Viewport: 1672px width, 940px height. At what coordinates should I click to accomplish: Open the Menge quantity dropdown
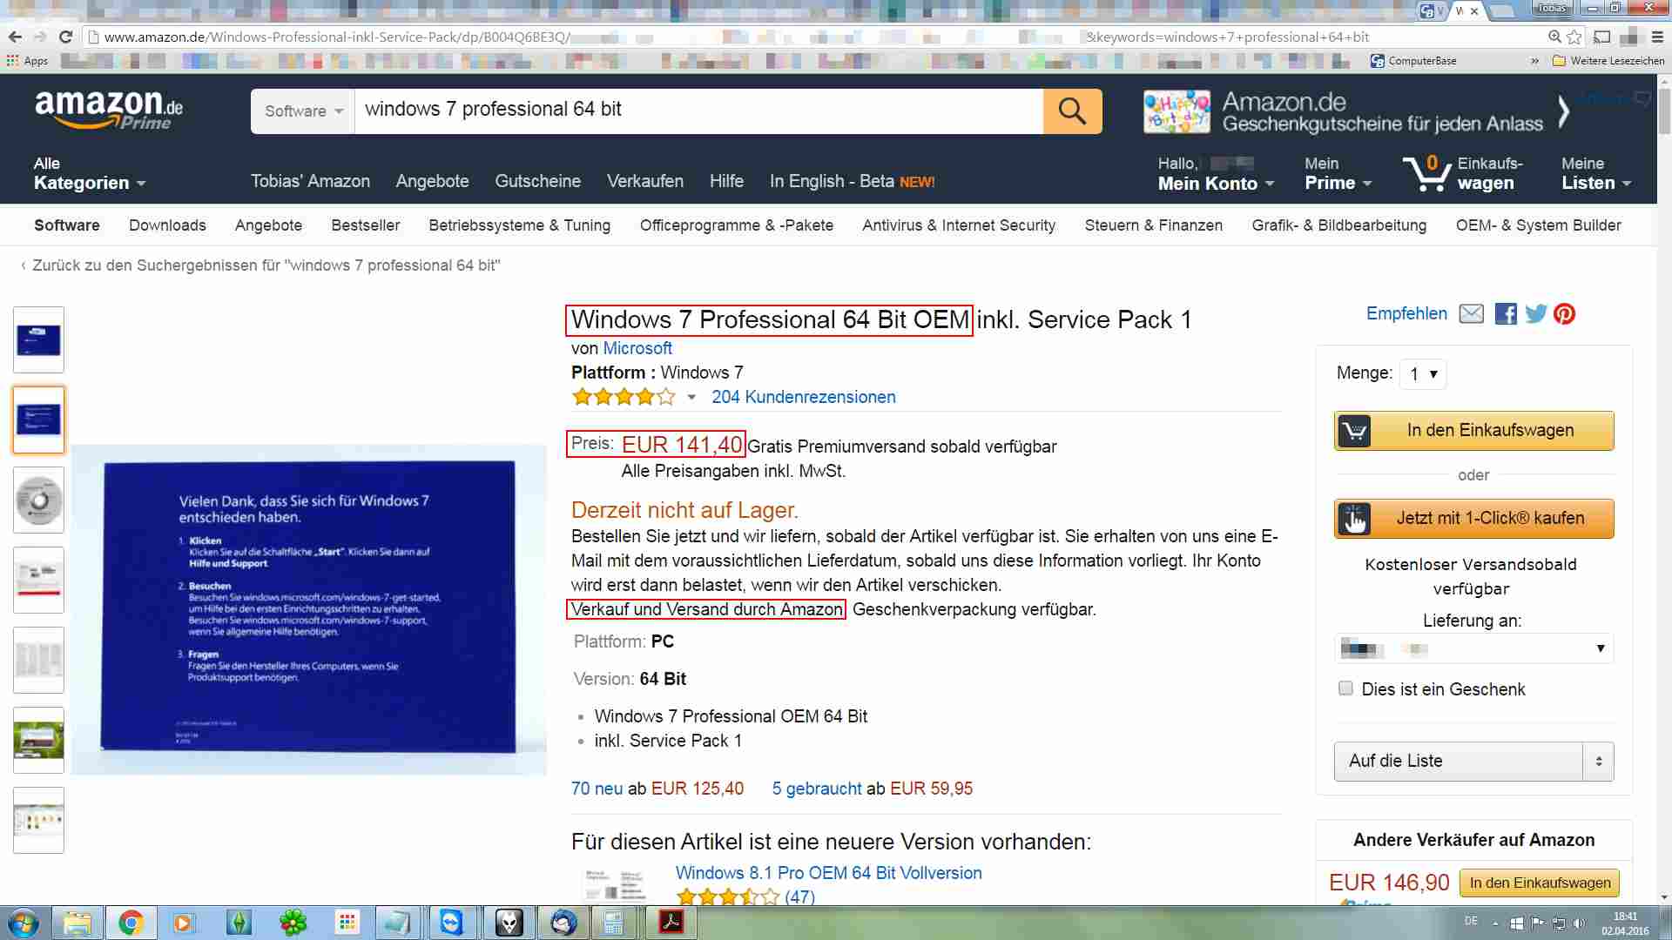pyautogui.click(x=1422, y=374)
